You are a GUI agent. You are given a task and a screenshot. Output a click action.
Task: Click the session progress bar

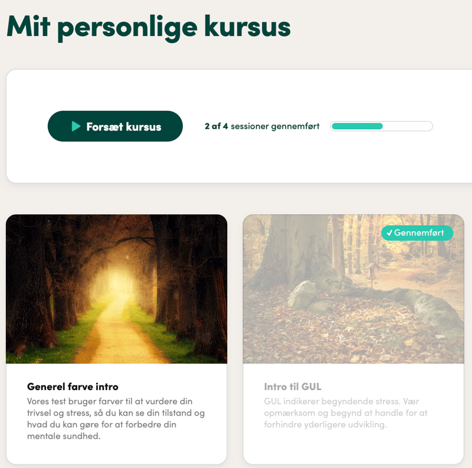381,126
